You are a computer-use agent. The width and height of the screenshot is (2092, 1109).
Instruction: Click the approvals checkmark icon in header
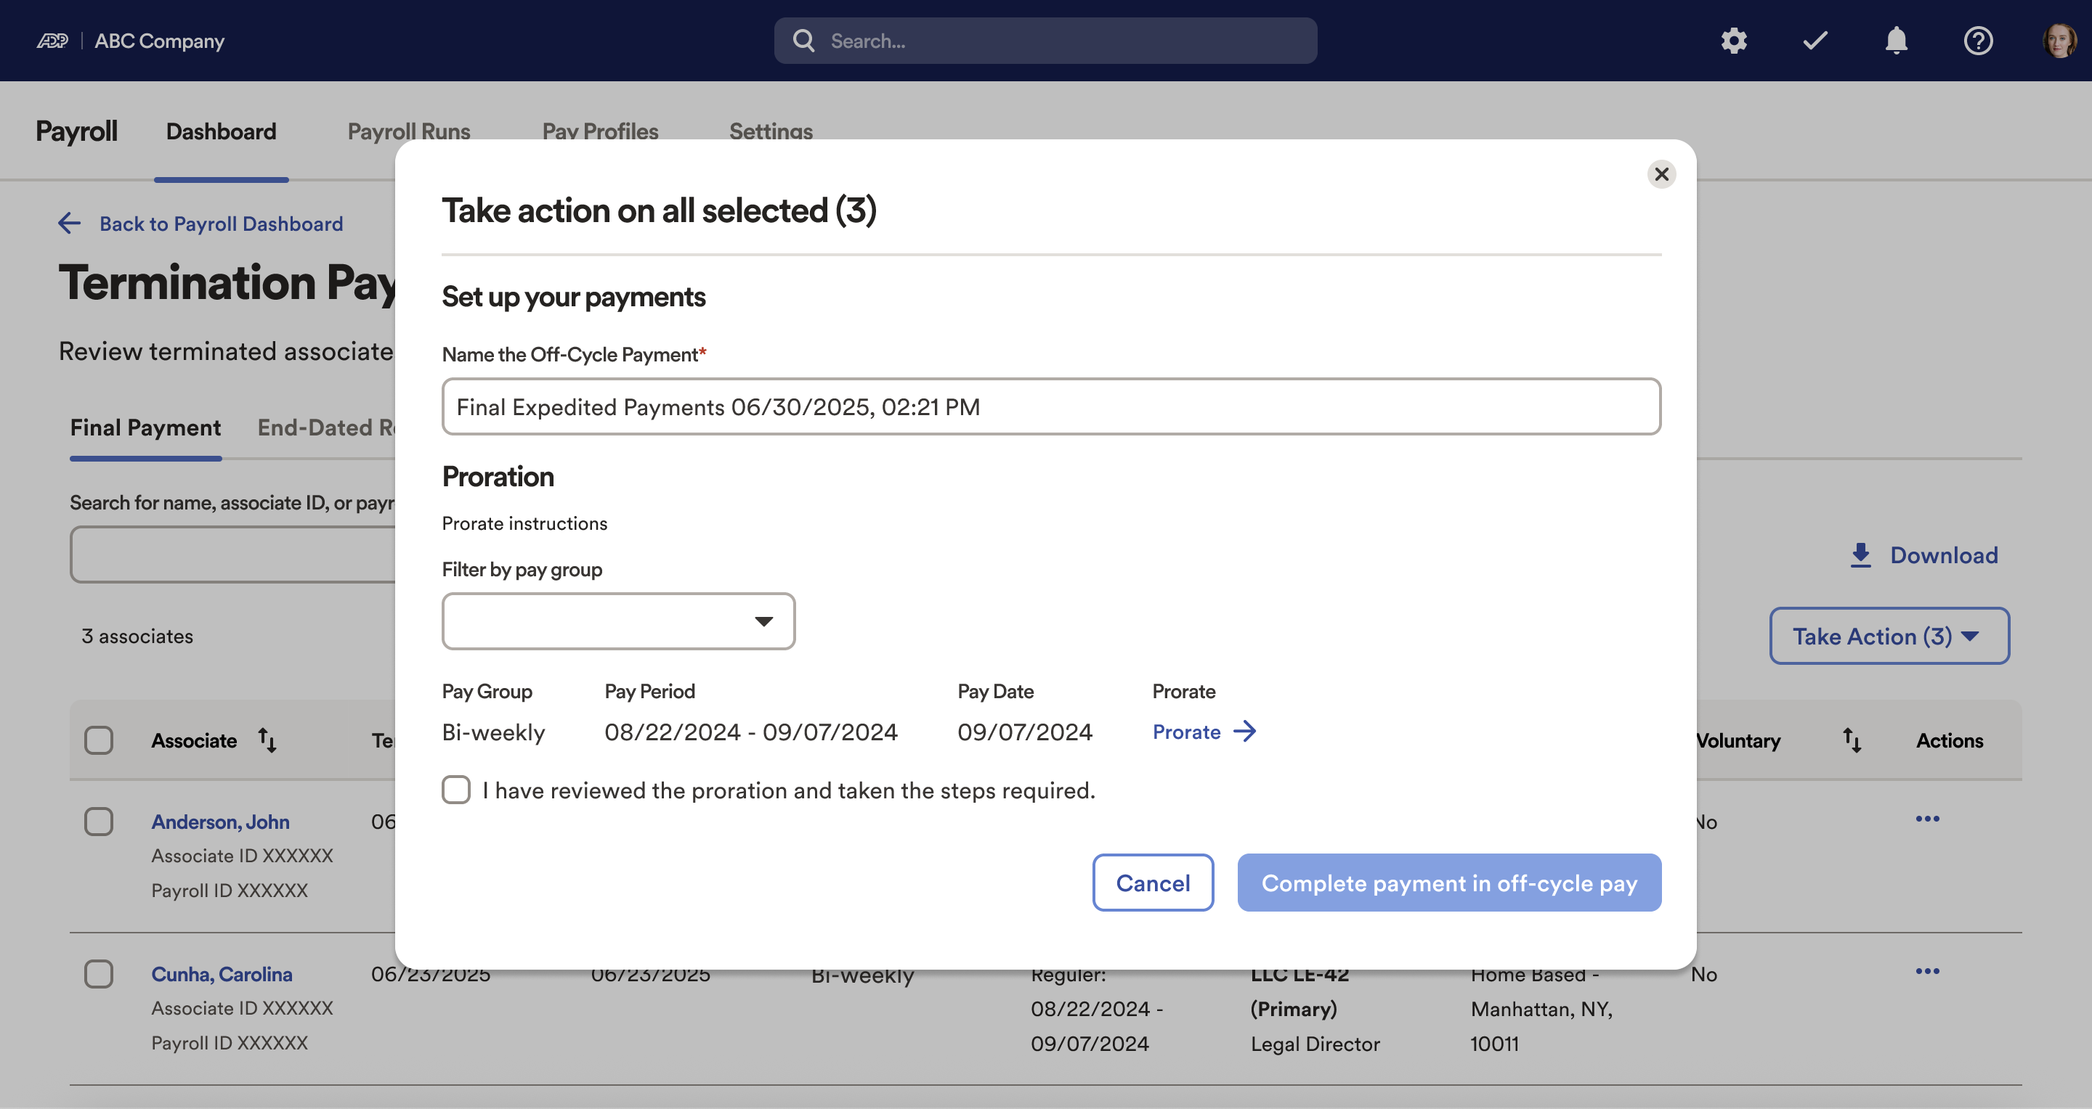pyautogui.click(x=1815, y=40)
